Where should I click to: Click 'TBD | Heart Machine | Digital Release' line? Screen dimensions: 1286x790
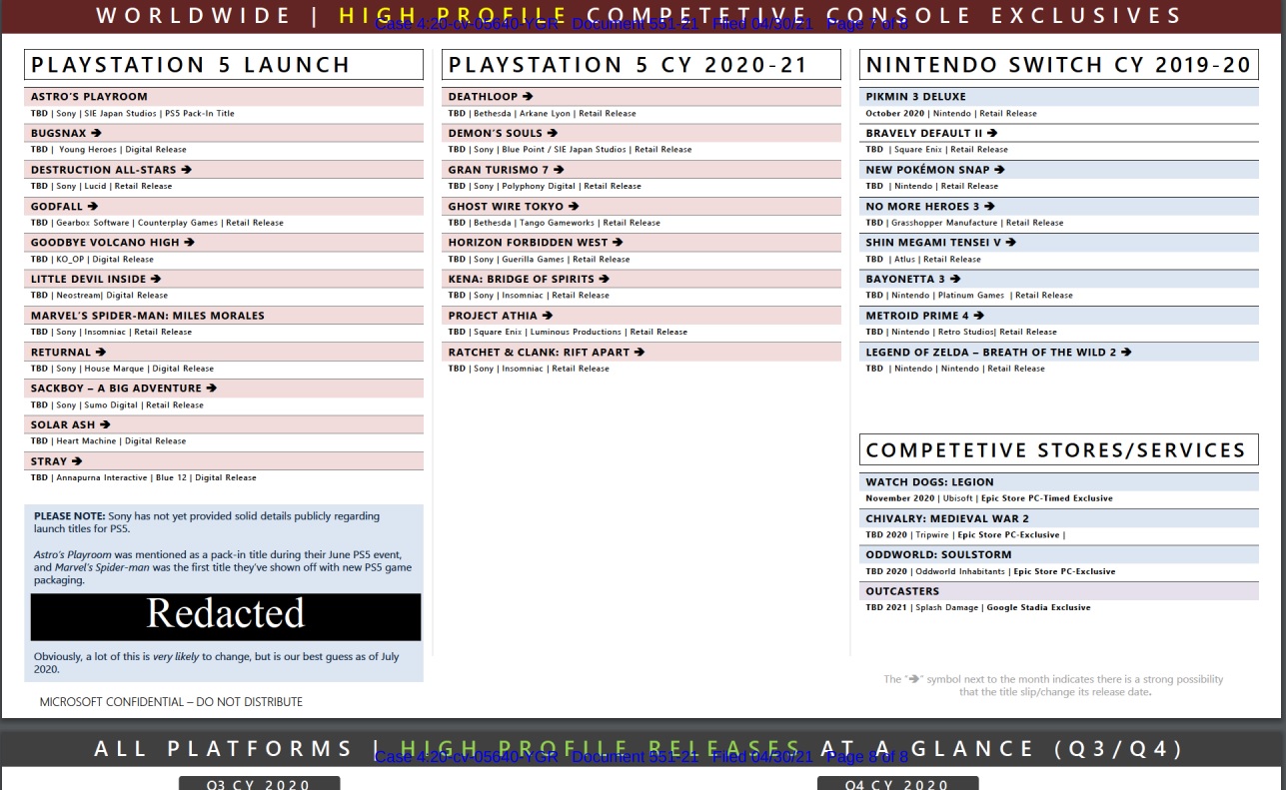pos(108,441)
